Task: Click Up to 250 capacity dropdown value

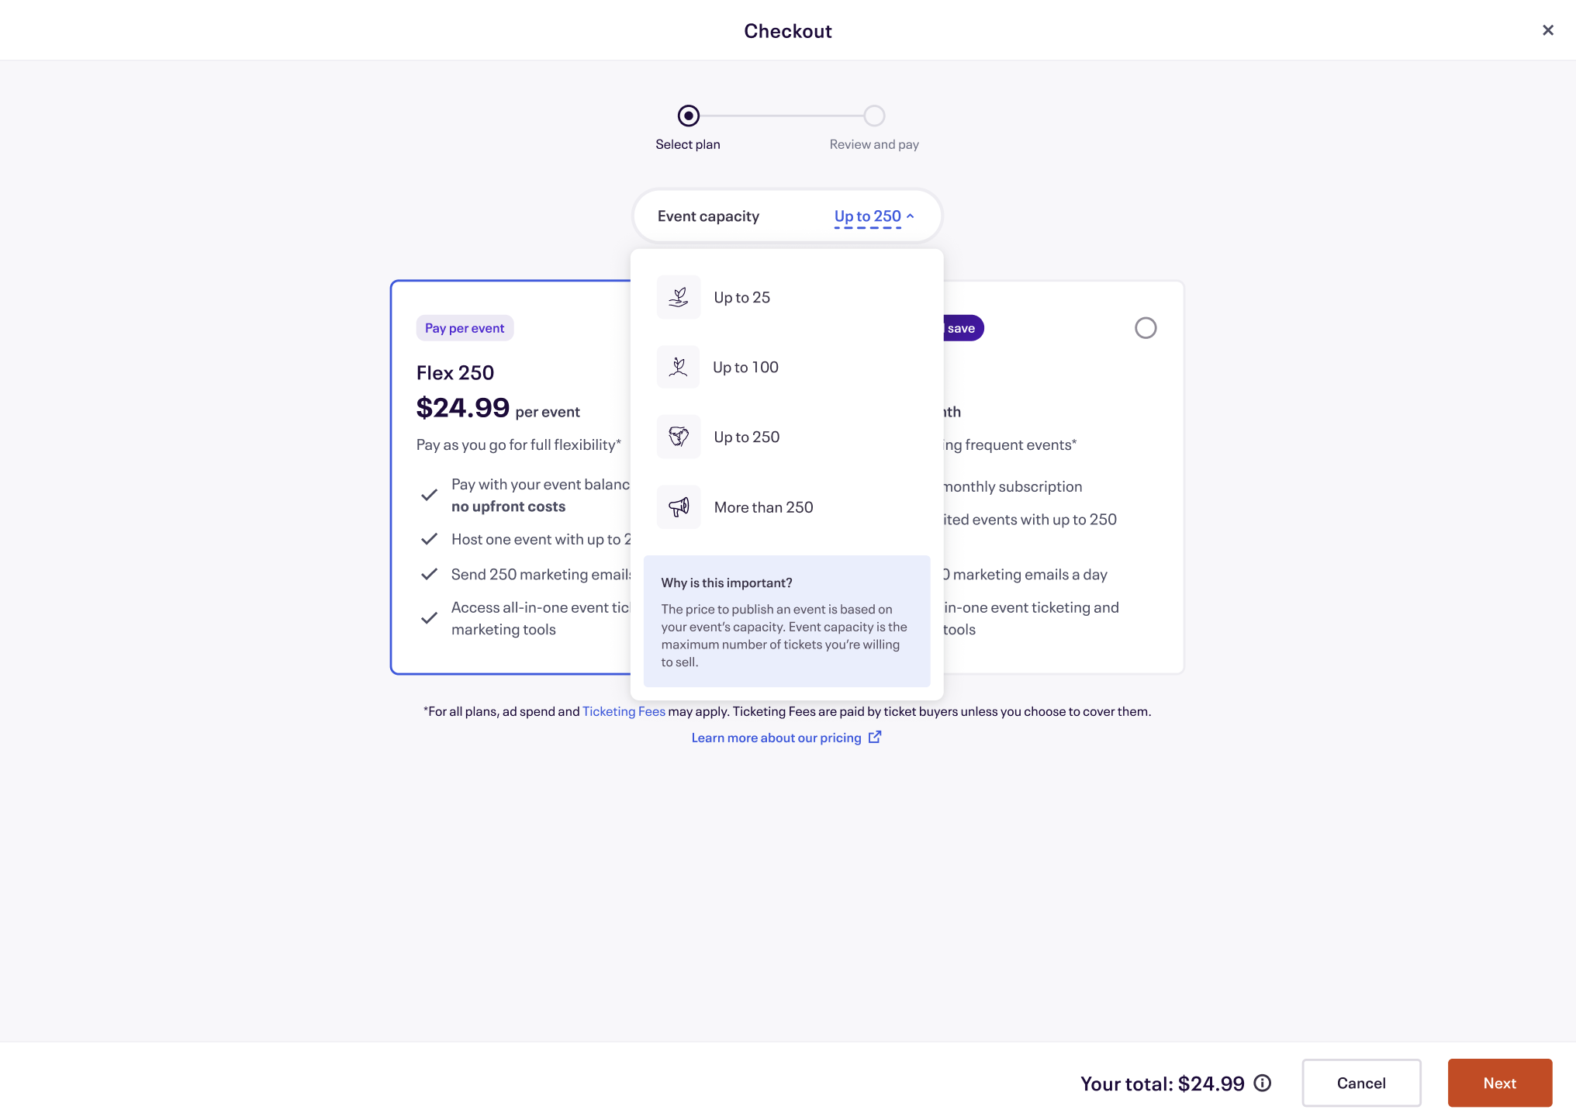Action: coord(867,216)
